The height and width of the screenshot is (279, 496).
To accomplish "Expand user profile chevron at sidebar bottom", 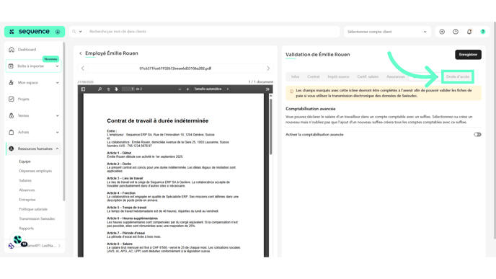I will click(59, 246).
